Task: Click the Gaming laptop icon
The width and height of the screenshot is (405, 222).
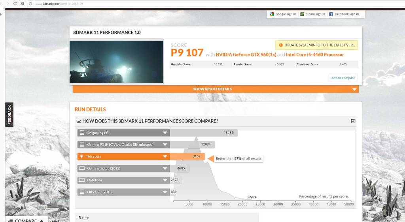Action: [82, 168]
